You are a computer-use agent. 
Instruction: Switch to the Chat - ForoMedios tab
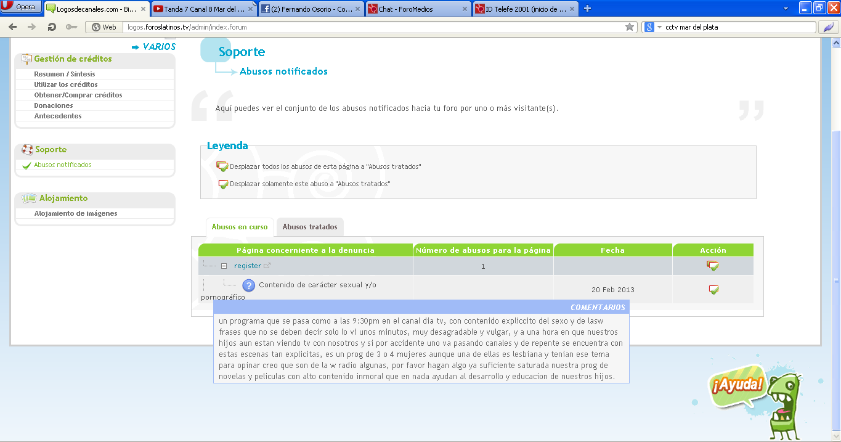click(x=418, y=9)
